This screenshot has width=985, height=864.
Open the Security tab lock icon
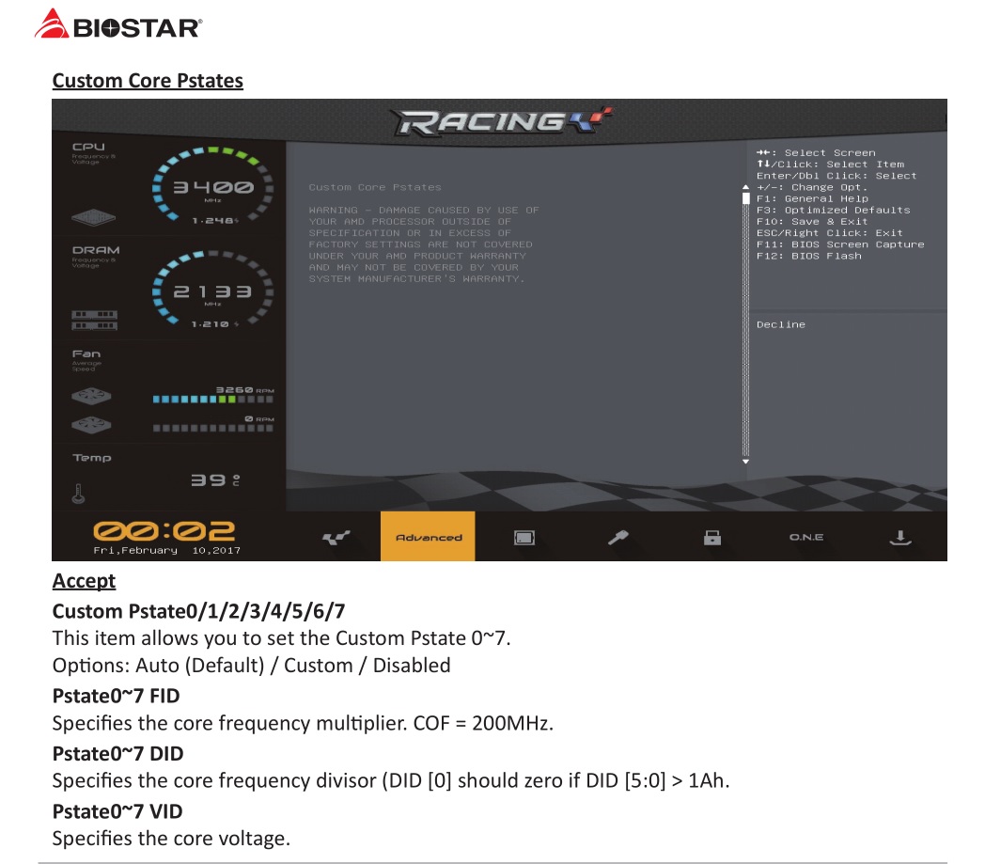click(712, 538)
